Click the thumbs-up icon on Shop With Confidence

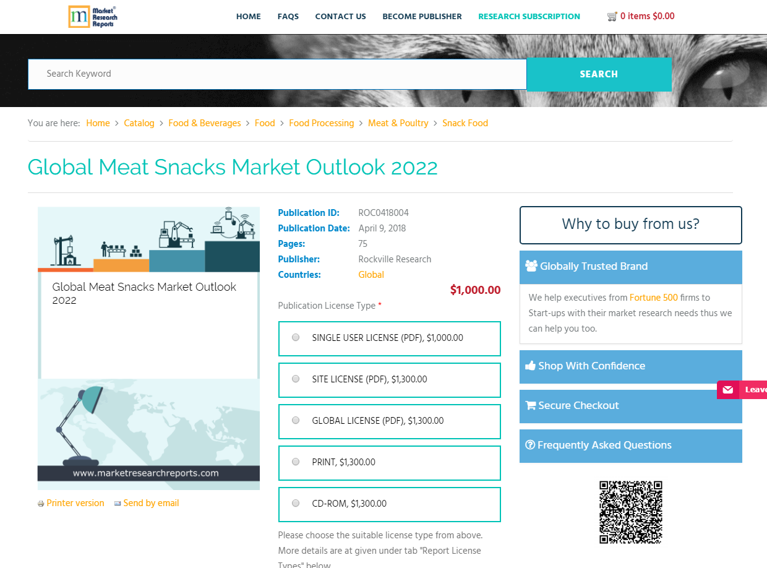(530, 366)
